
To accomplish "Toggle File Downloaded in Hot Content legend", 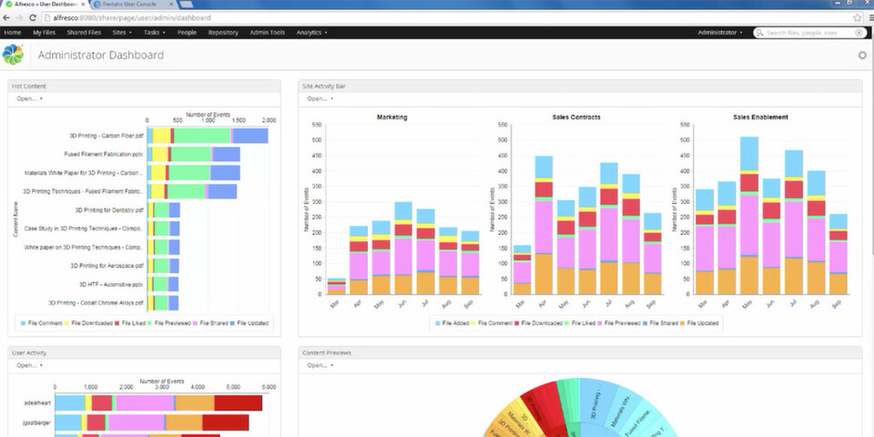I will point(89,323).
